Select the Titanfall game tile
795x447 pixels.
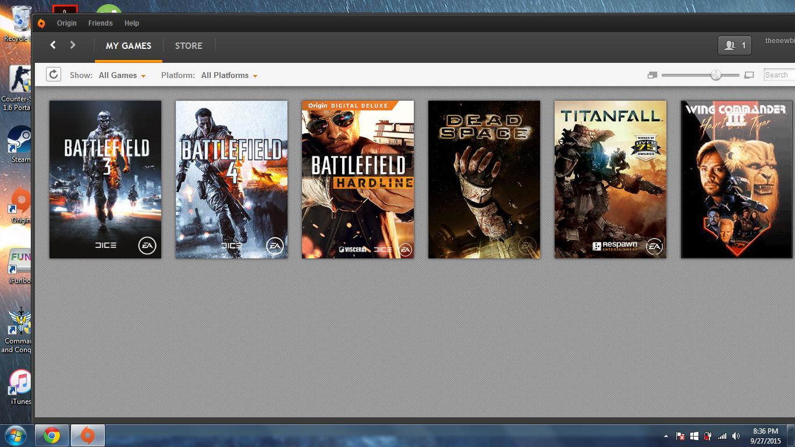611,179
